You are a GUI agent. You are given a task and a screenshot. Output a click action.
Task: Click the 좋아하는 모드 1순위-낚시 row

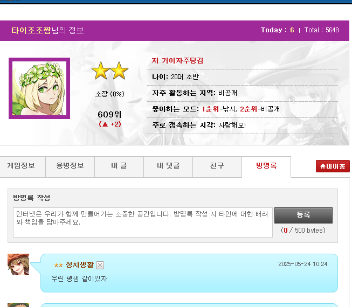242,109
